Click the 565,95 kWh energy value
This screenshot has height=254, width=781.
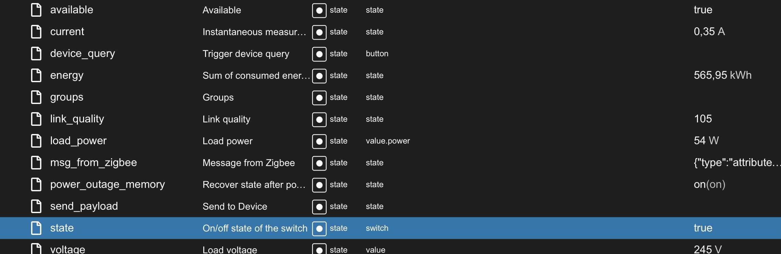coord(722,75)
